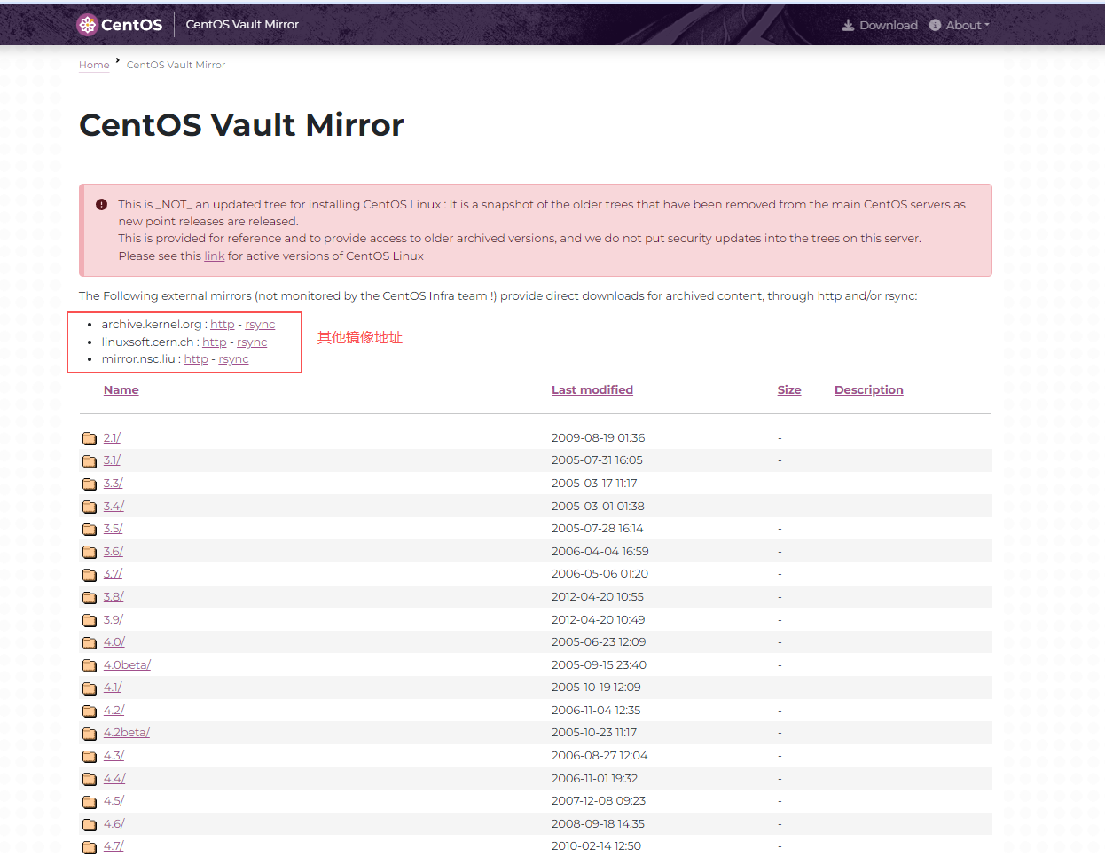Viewport: 1105px width, 857px height.
Task: Open the mirror.nsc.liu rsync mirror
Action: pos(233,358)
